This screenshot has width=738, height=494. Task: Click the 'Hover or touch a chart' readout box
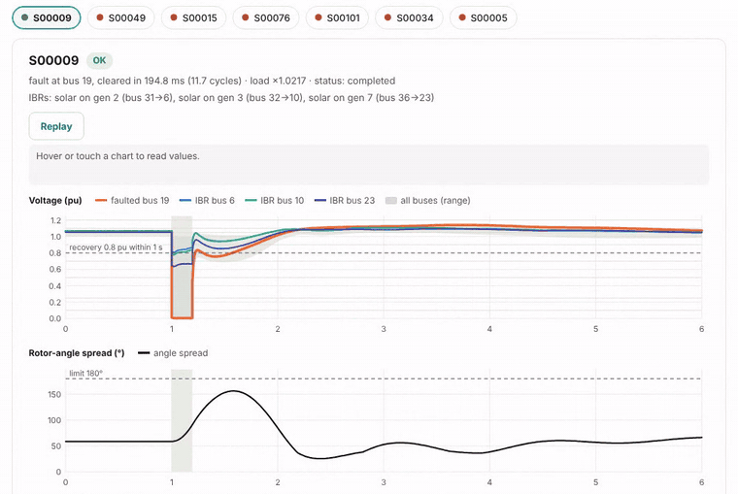tap(369, 164)
